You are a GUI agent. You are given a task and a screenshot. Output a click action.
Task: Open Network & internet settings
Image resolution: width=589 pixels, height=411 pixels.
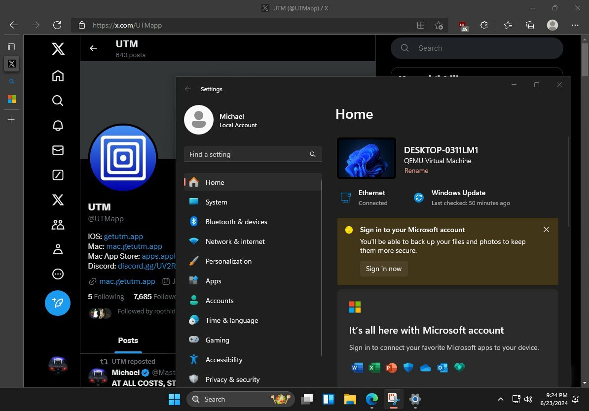click(253, 241)
